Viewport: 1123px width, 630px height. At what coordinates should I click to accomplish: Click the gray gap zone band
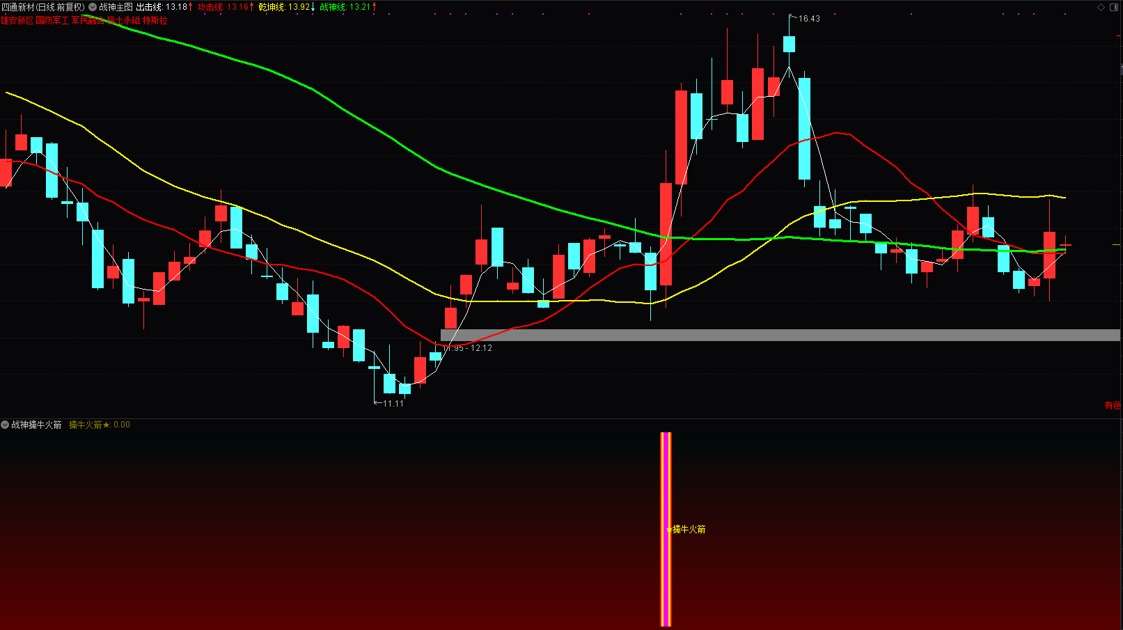click(780, 335)
